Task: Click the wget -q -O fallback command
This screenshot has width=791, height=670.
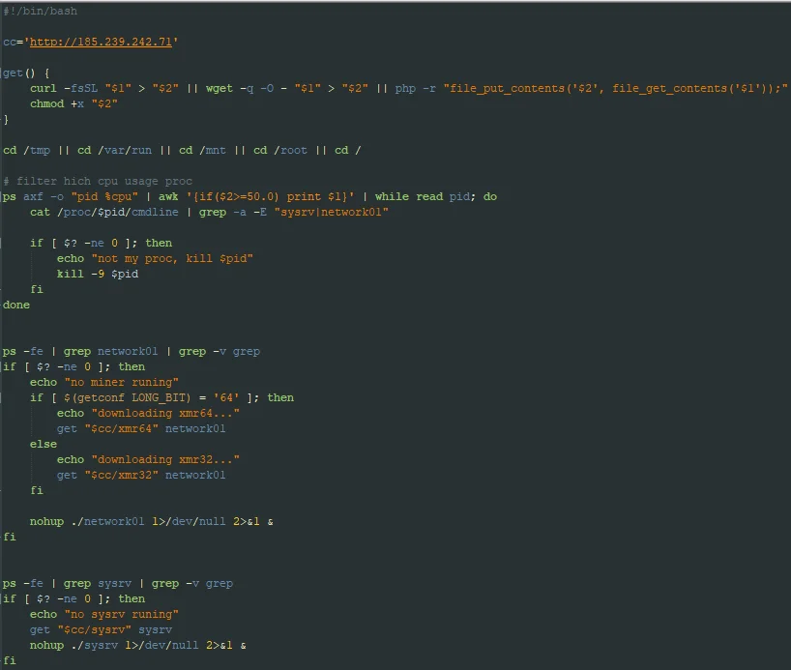Action: pyautogui.click(x=240, y=88)
